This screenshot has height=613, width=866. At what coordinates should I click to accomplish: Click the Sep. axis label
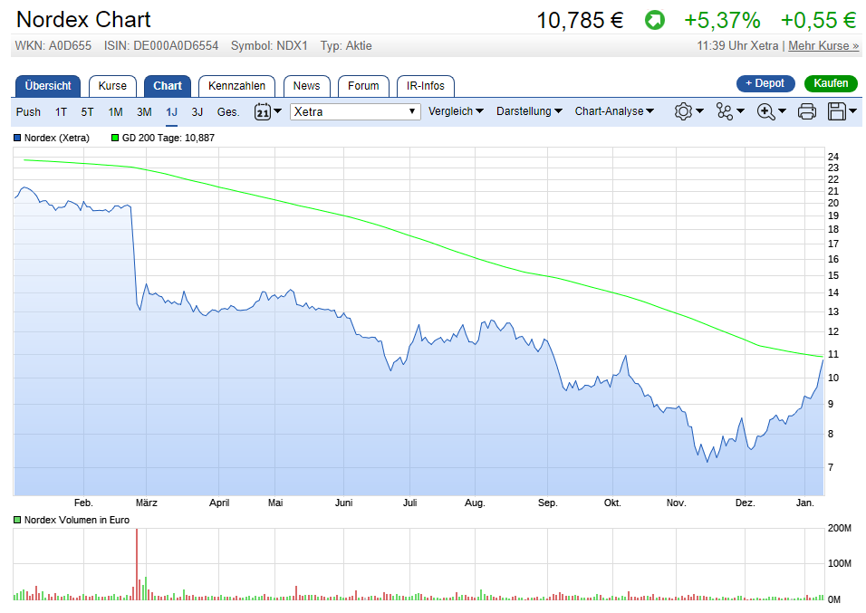click(x=548, y=503)
